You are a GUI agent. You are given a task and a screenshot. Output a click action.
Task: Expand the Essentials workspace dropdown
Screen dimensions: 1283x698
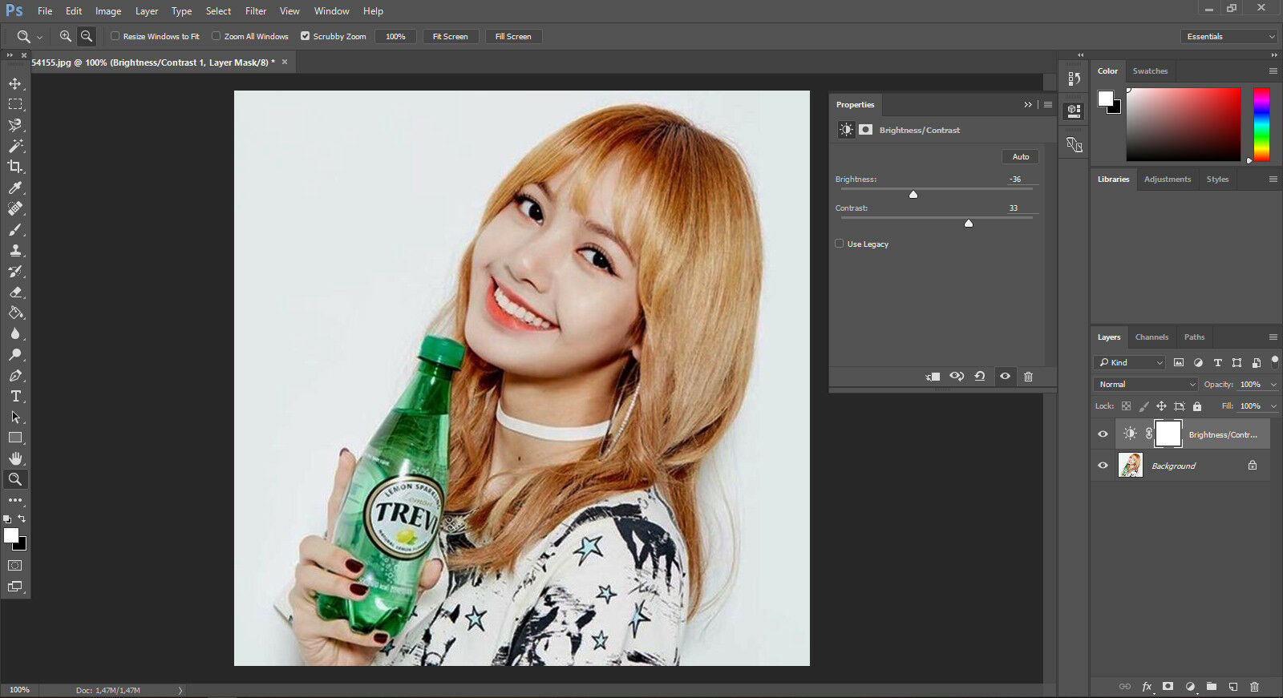(1228, 37)
